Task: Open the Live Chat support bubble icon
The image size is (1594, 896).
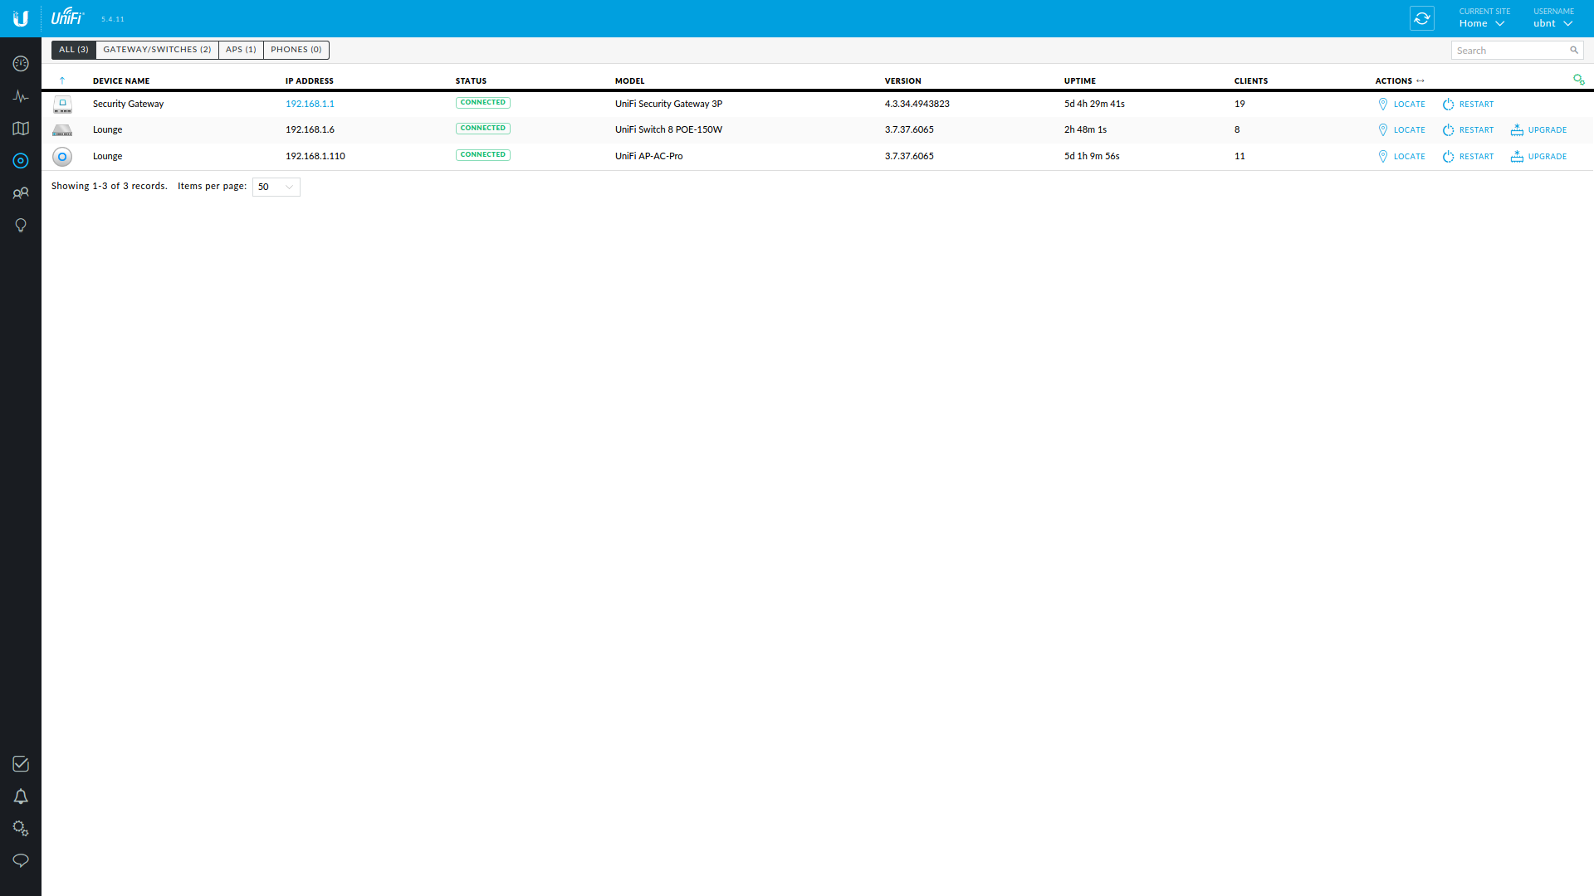Action: (x=21, y=860)
